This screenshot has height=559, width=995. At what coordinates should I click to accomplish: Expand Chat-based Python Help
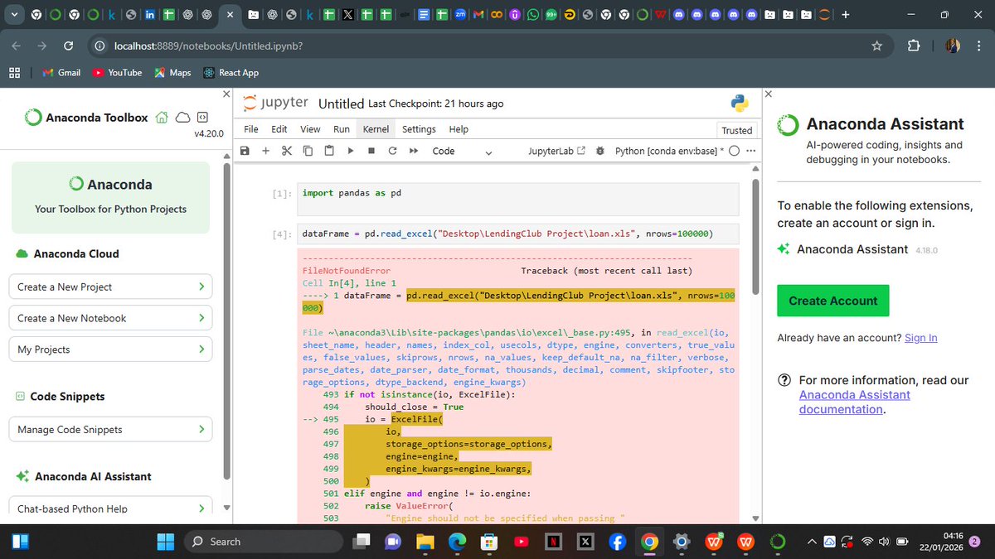click(x=110, y=508)
